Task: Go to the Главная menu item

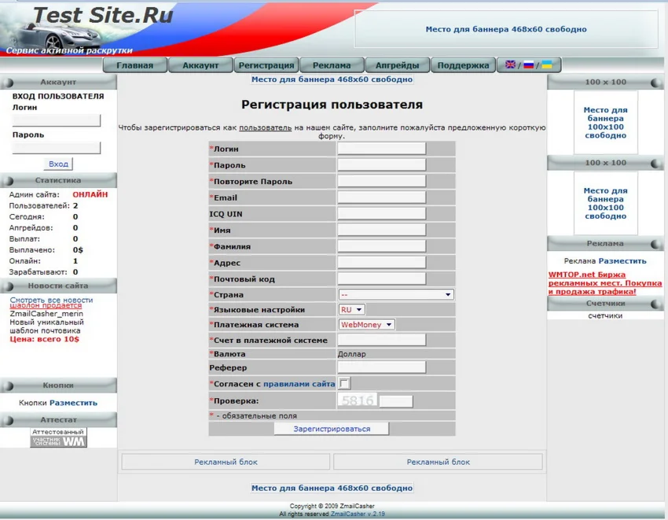Action: [x=134, y=65]
